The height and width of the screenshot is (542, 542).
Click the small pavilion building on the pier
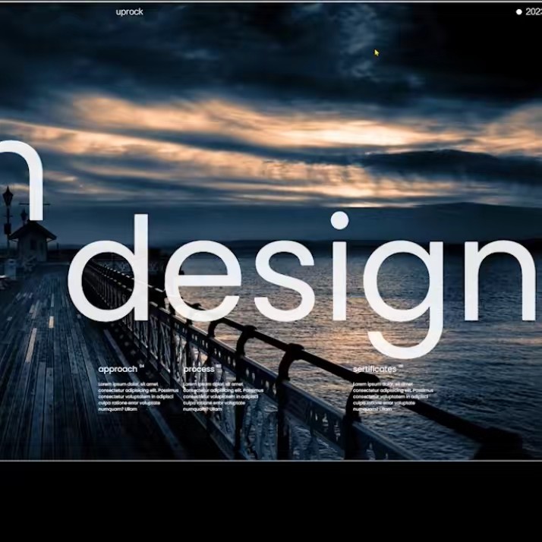[x=32, y=241]
